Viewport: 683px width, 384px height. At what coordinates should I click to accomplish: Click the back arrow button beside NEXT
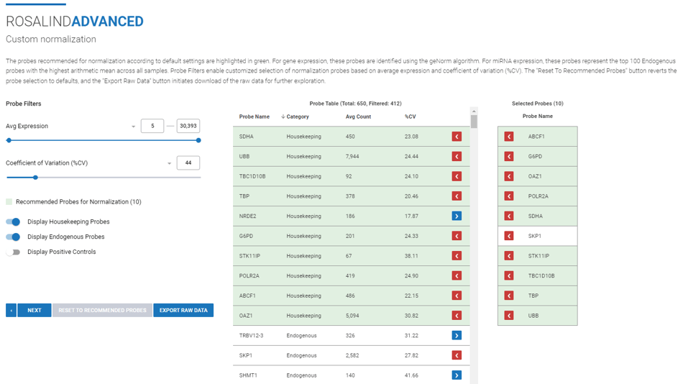[11, 311]
